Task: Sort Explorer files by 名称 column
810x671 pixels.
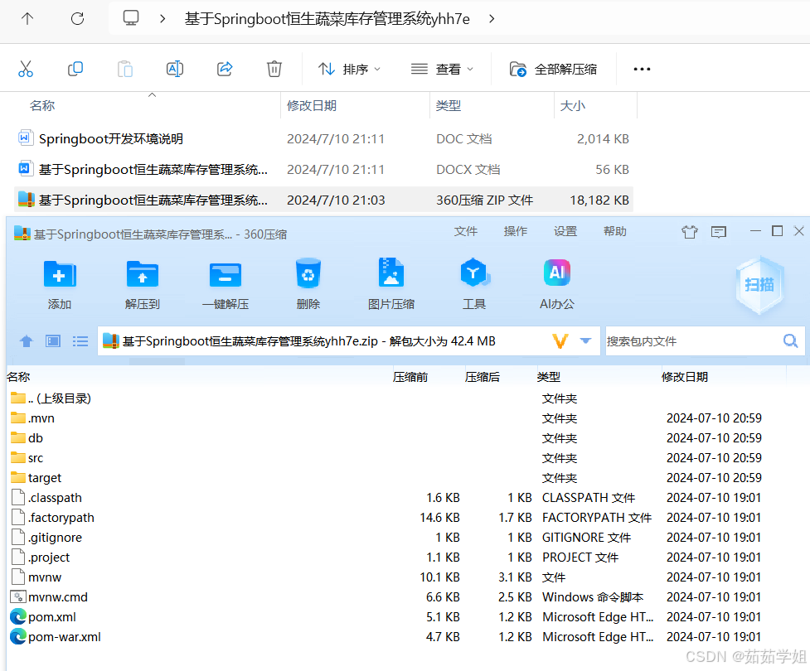Action: coord(42,106)
